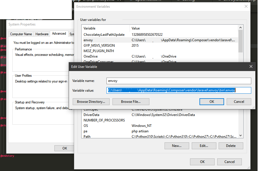The height and width of the screenshot is (171, 259).
Task: Click the Browse File button
Action: tap(131, 101)
